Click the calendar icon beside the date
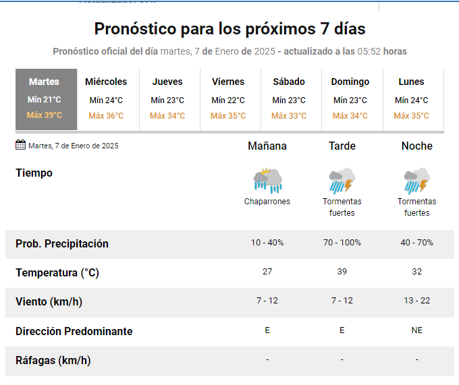Screen dimensions: 459x385 pyautogui.click(x=21, y=145)
